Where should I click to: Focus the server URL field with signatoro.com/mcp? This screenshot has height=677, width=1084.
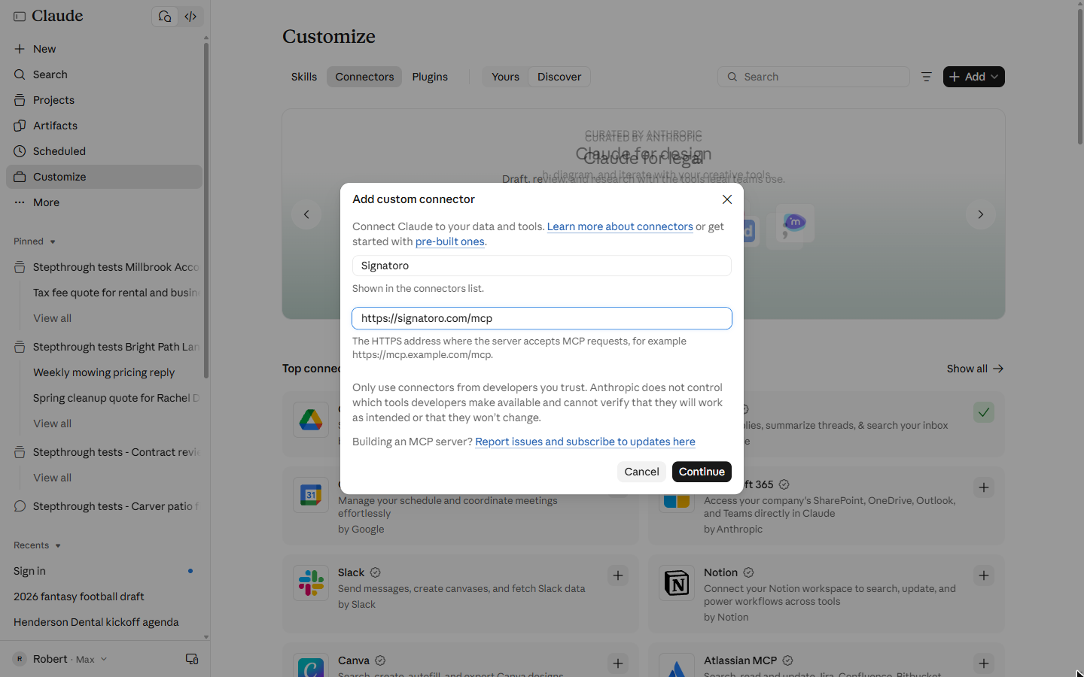point(542,318)
